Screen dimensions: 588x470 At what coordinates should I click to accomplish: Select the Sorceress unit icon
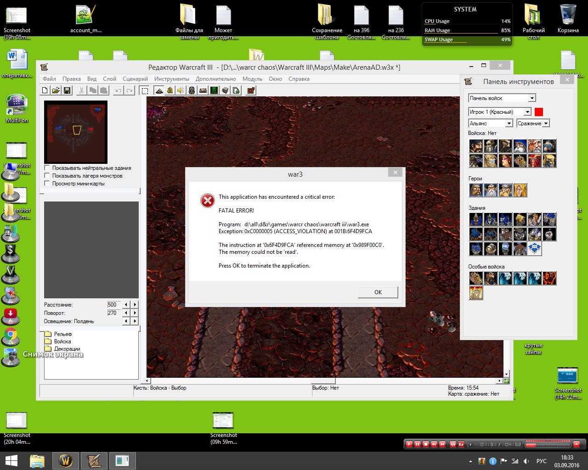click(505, 161)
